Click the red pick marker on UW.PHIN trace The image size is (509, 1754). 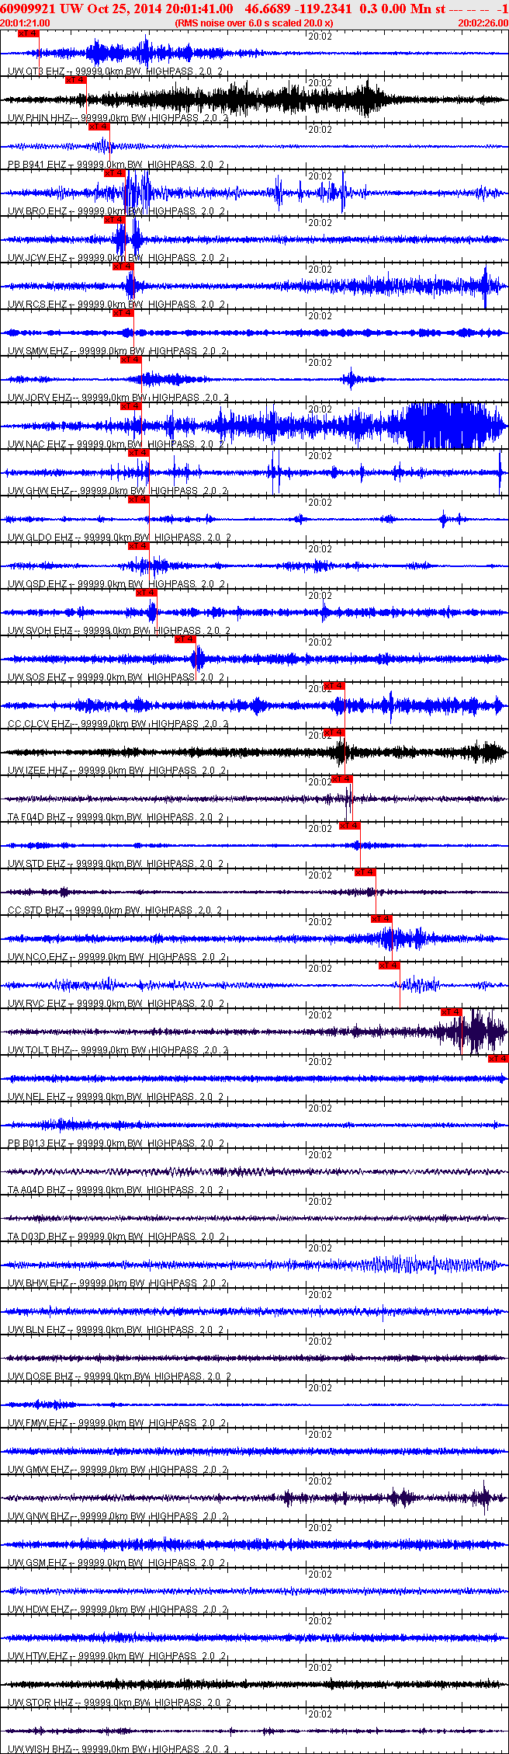76,80
